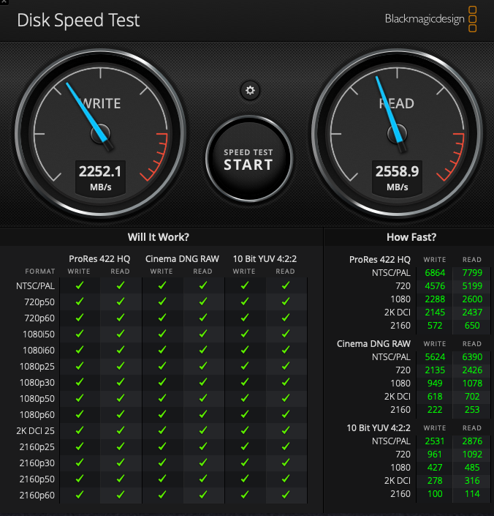Click ProRes NTSC/PAL write value 6864
Image resolution: width=494 pixels, height=516 pixels.
point(435,273)
